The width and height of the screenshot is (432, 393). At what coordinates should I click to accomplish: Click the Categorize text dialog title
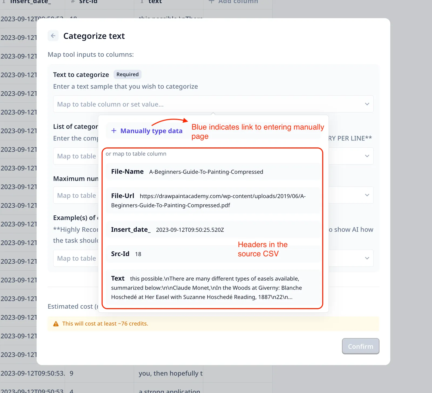94,36
